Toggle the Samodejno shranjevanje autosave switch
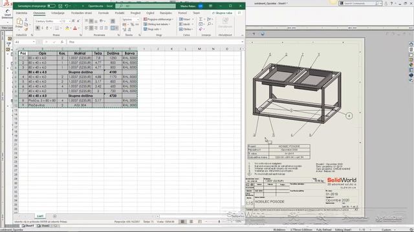 click(x=51, y=6)
